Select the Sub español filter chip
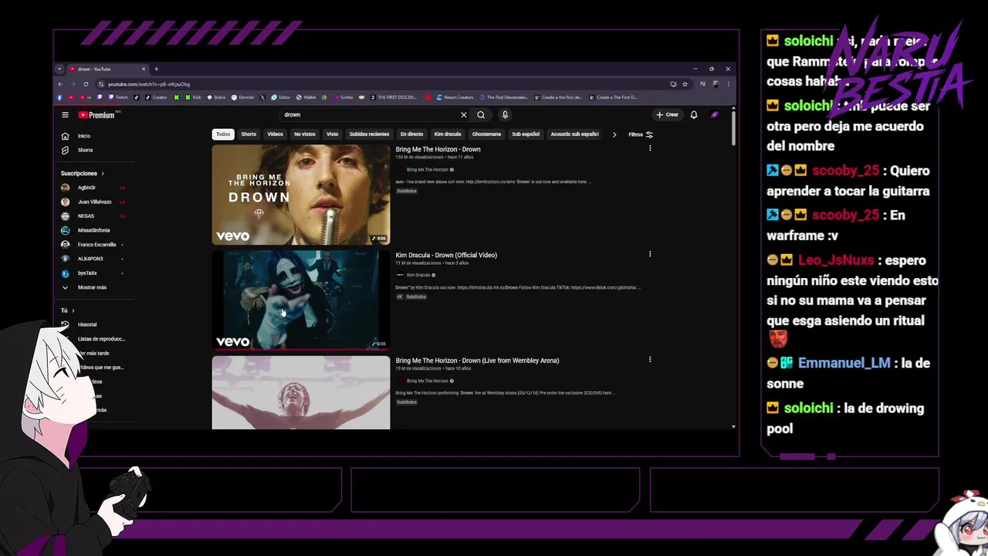The height and width of the screenshot is (556, 988). tap(526, 134)
